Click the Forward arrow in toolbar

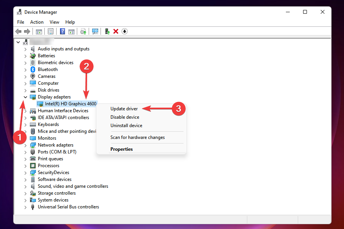pos(27,31)
